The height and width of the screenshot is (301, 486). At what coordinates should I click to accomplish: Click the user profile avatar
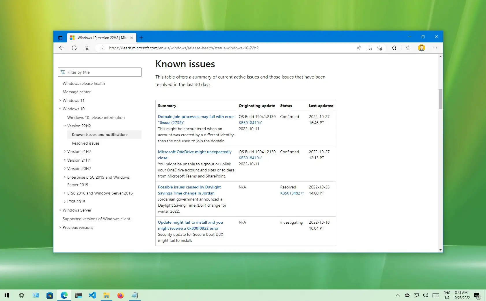click(x=422, y=48)
